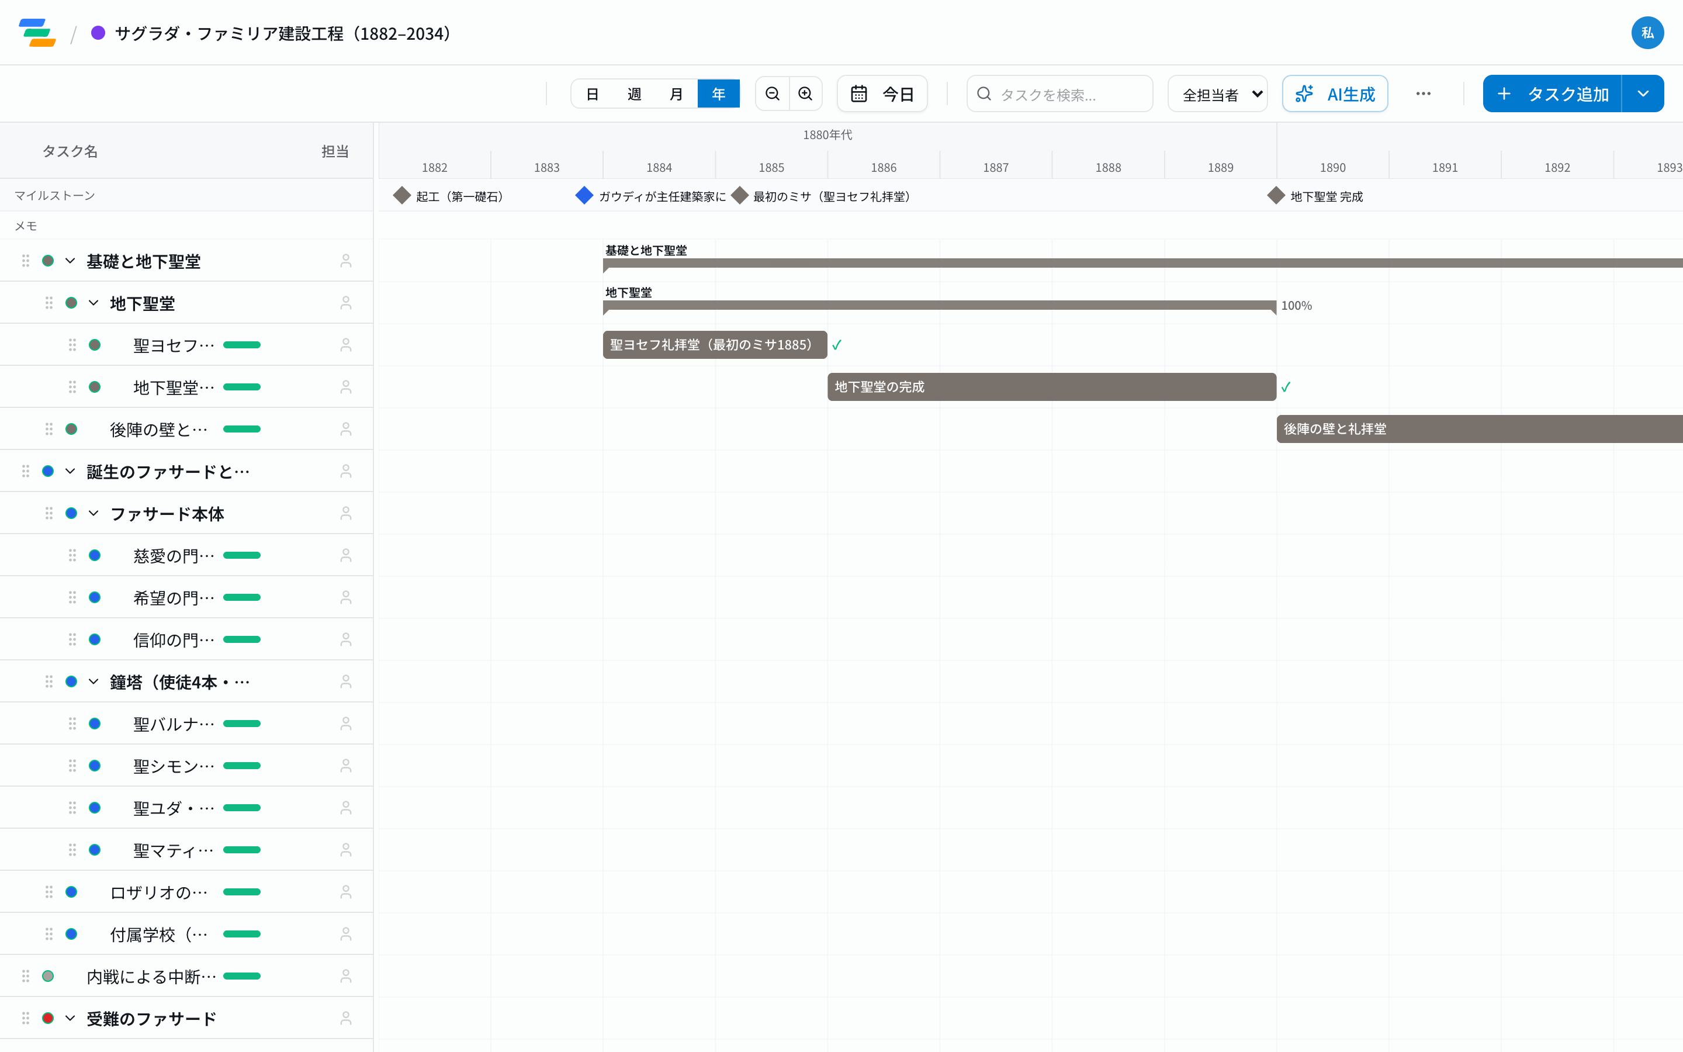Click blue status dot of 信仰の門… row
Viewport: 1683px width, 1052px height.
click(x=95, y=639)
